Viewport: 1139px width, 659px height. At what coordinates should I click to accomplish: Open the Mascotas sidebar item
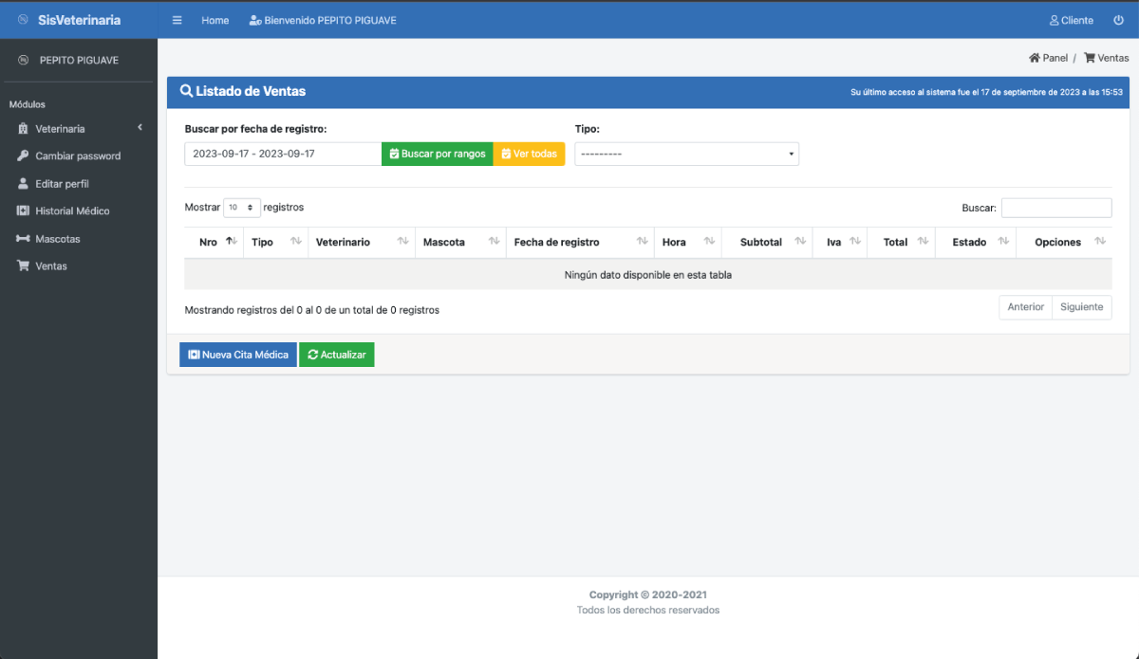[x=58, y=239]
